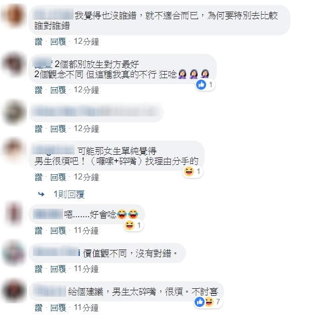309x315 pixels.
Task: Click the avatar of the first commenter
Action: (14, 16)
